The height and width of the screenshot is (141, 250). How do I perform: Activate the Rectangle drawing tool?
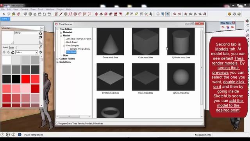click(x=56, y=14)
